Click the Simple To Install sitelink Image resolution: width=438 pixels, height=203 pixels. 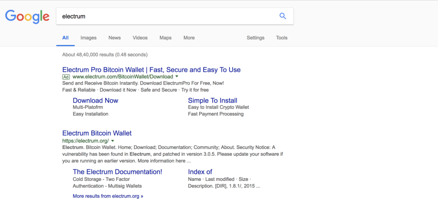[x=213, y=100]
